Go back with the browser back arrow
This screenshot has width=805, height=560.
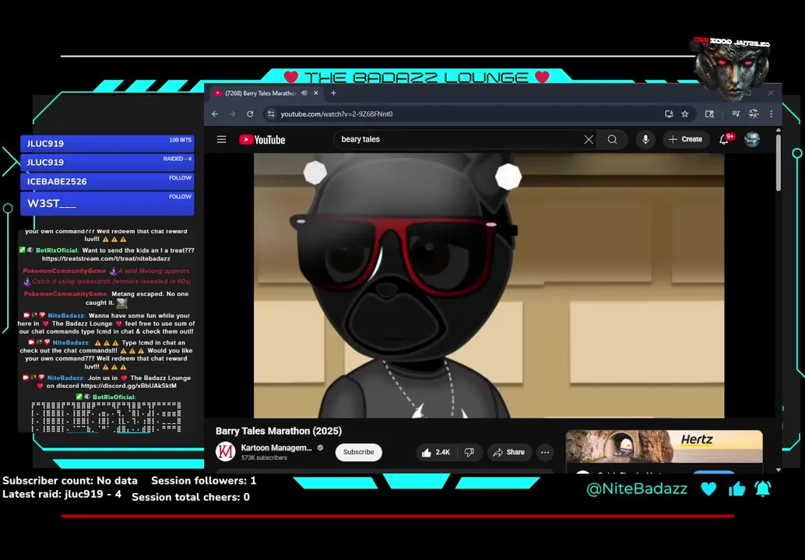tap(215, 114)
